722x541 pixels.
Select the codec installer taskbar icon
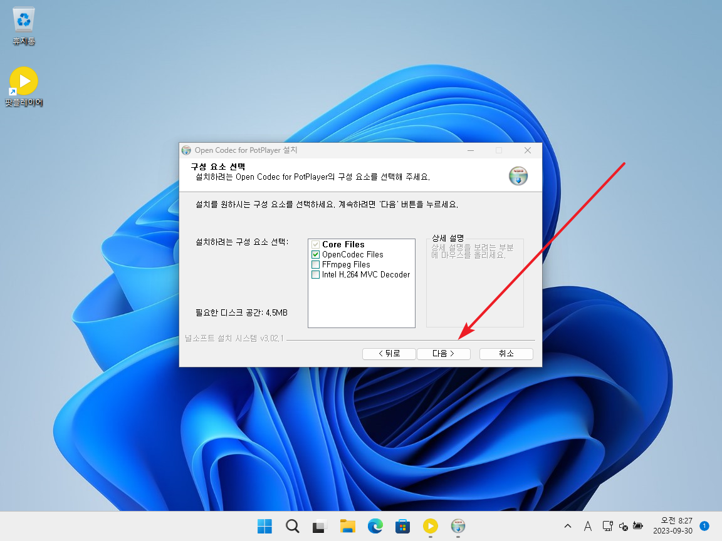[x=458, y=526]
